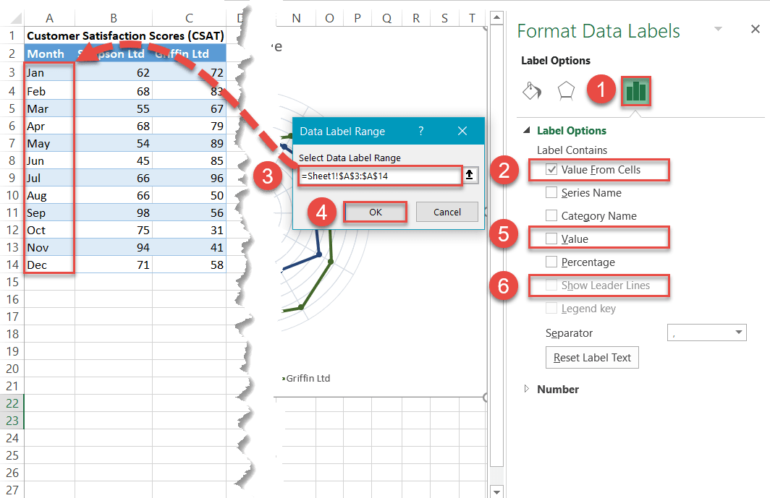Select the Label Options bar-chart icon
The height and width of the screenshot is (498, 770).
(636, 91)
